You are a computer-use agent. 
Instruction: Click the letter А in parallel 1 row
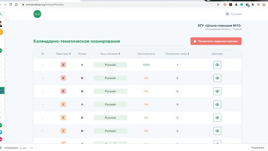point(82,104)
